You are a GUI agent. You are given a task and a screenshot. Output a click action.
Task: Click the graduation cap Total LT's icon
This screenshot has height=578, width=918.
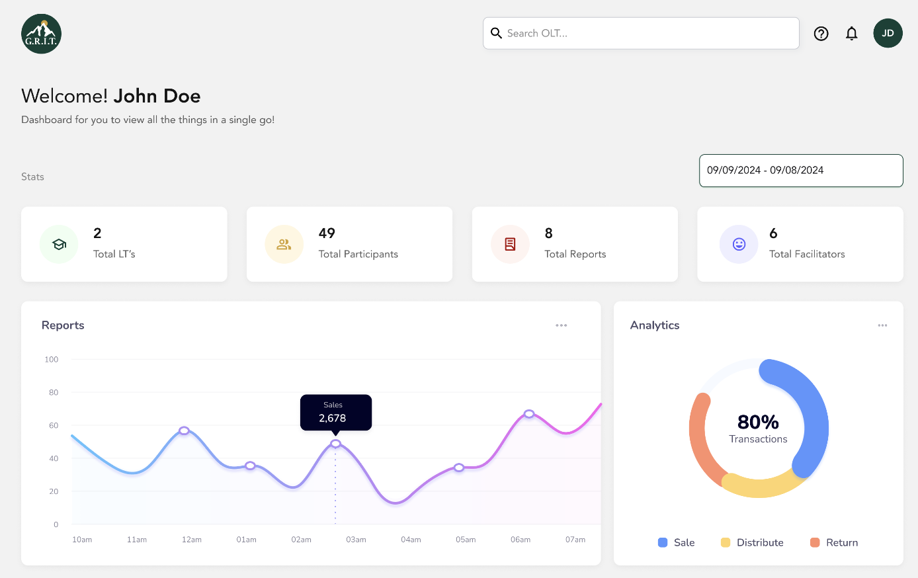59,244
